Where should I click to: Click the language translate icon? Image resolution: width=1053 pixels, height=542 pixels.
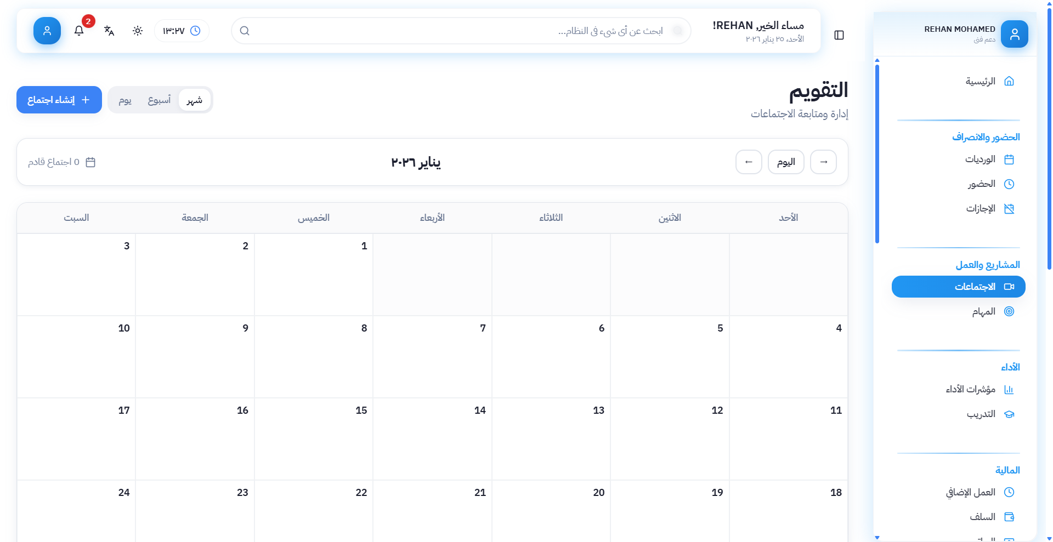point(109,31)
